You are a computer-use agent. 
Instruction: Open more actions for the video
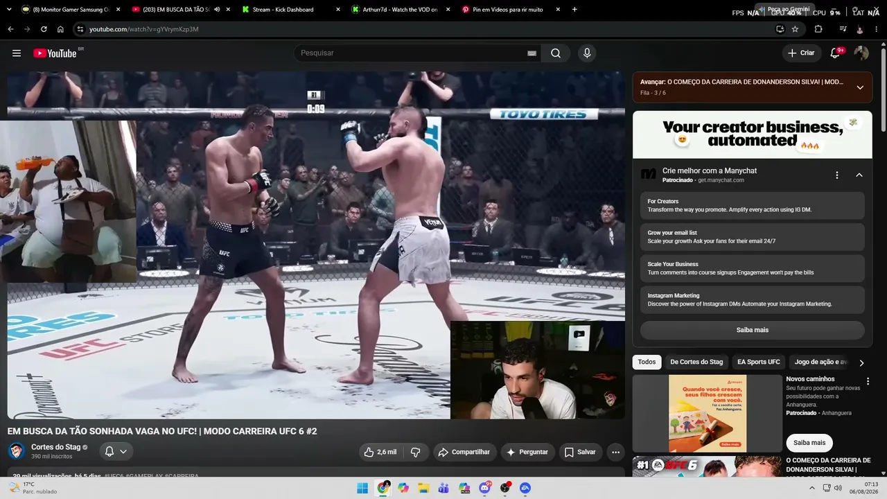click(615, 452)
